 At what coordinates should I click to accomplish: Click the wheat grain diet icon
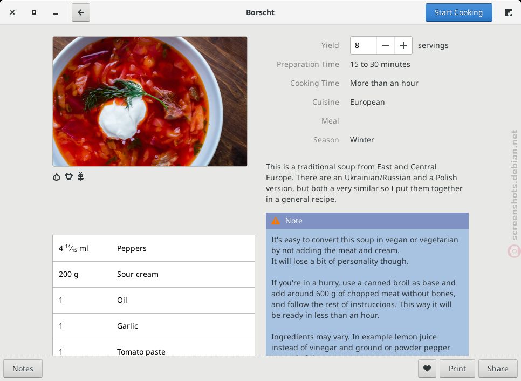(81, 176)
